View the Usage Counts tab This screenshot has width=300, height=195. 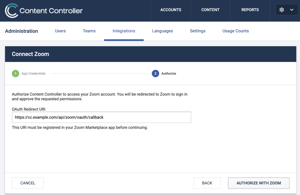pos(235,31)
